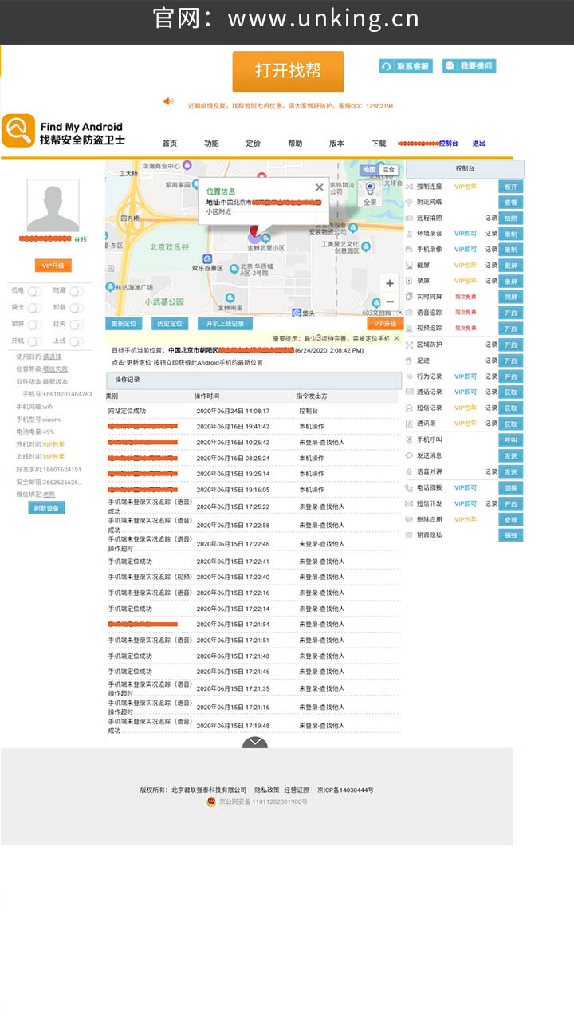This screenshot has width=574, height=1021.
Task: Click the 截屏 screenshot icon
Action: (x=409, y=265)
